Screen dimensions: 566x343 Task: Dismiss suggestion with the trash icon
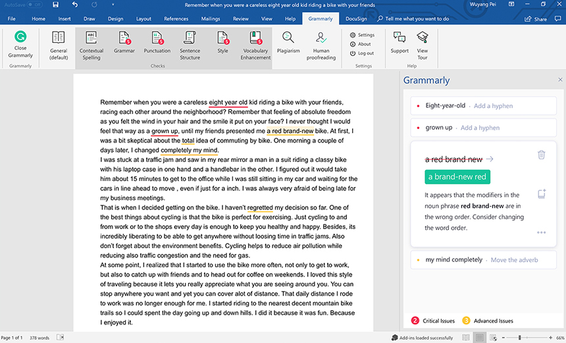point(541,155)
